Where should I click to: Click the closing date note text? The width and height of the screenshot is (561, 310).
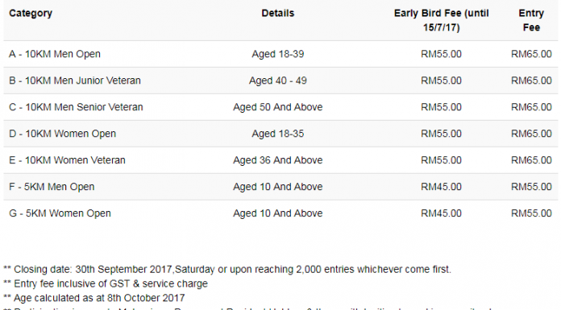point(227,269)
